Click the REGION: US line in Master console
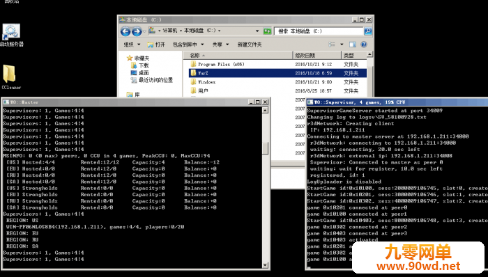 [22, 220]
